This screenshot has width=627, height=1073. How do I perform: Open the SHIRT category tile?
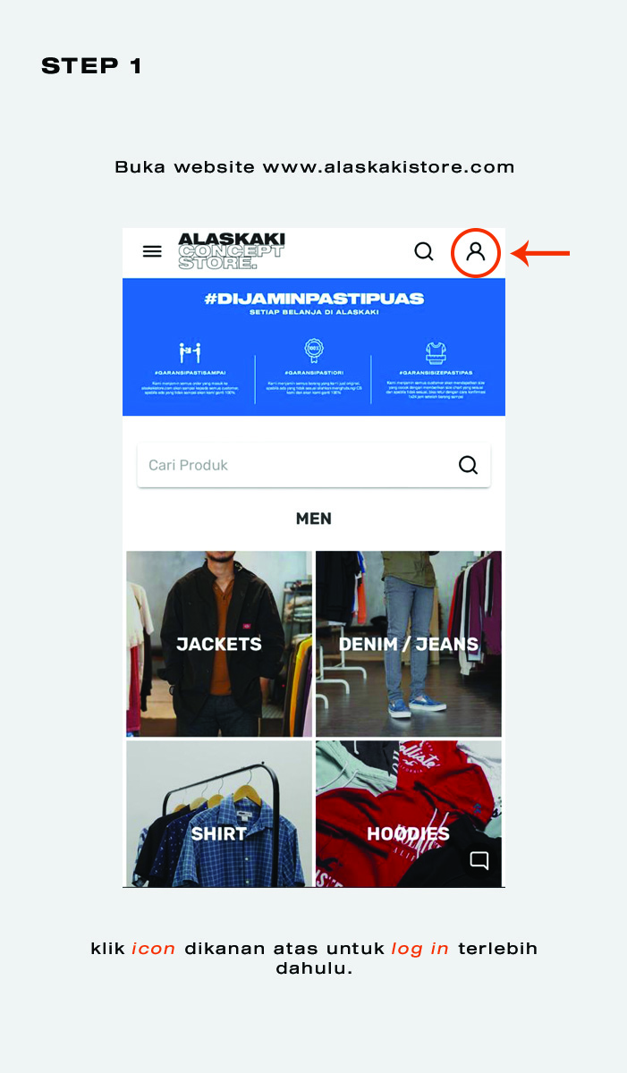pyautogui.click(x=219, y=813)
